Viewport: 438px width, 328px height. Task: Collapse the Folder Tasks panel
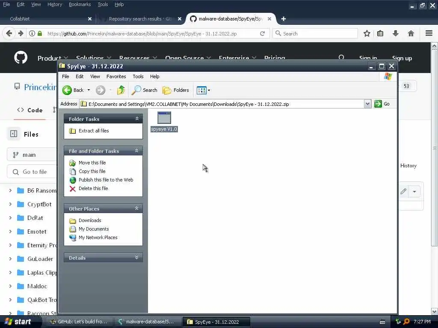(137, 119)
